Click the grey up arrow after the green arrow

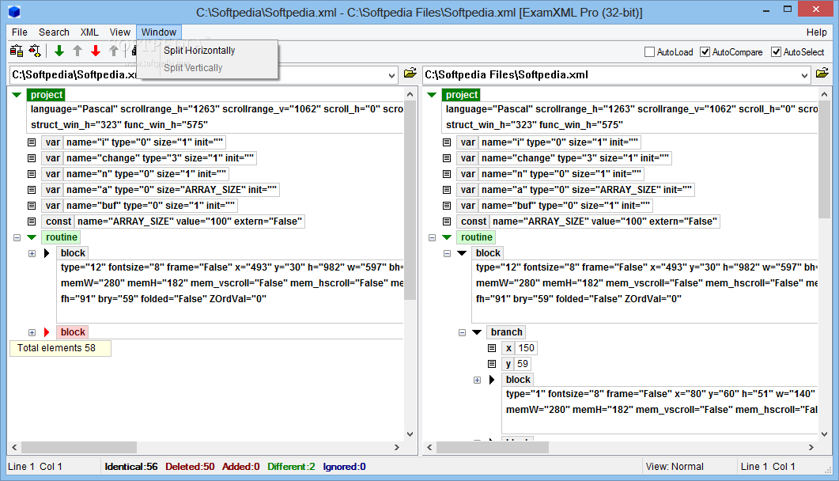coord(77,51)
